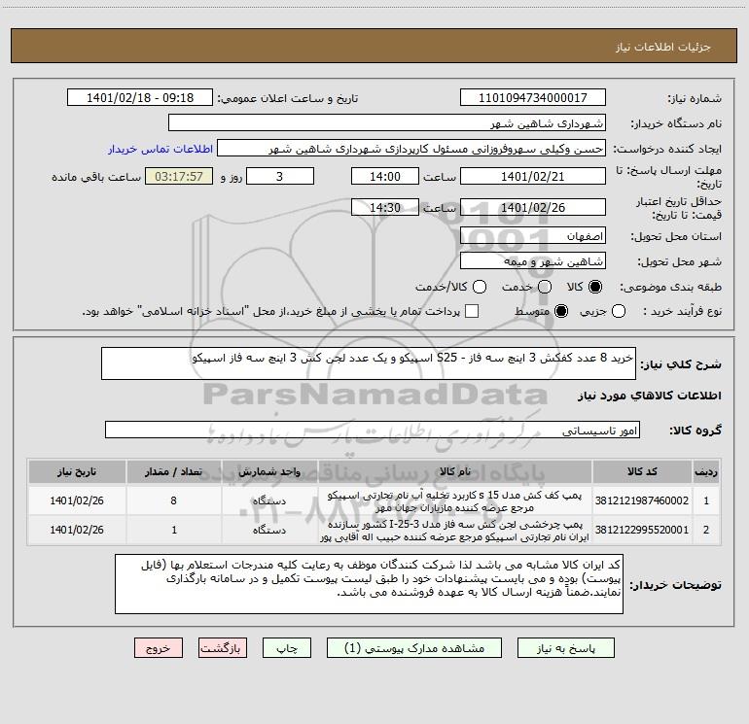Select the خدمت radio button
The width and height of the screenshot is (749, 724).
click(x=545, y=287)
